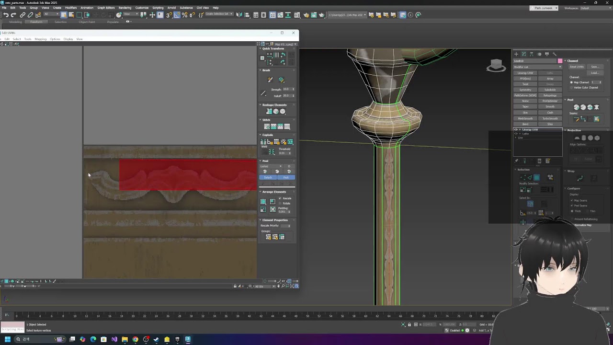
Task: Open the Modifier List dropdown
Action: pos(538,67)
